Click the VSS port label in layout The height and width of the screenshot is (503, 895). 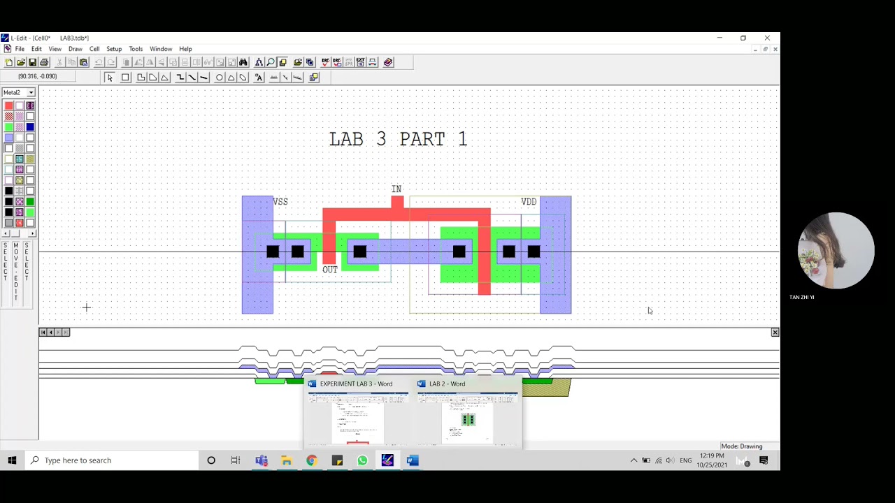coord(280,202)
